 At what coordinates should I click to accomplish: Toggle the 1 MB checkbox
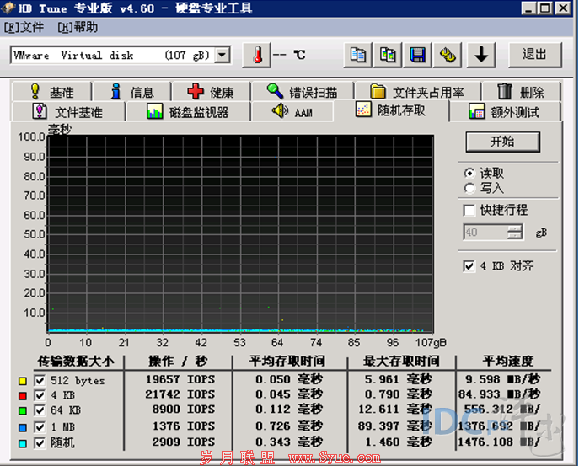[40, 427]
